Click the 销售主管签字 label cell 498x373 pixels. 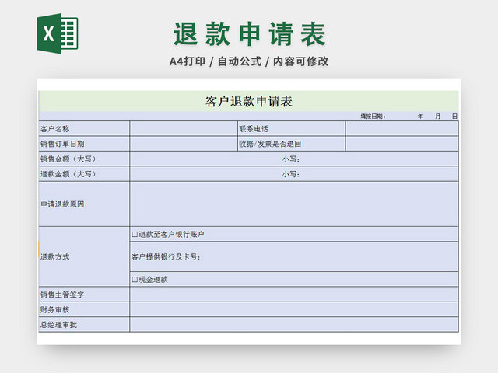click(x=84, y=295)
